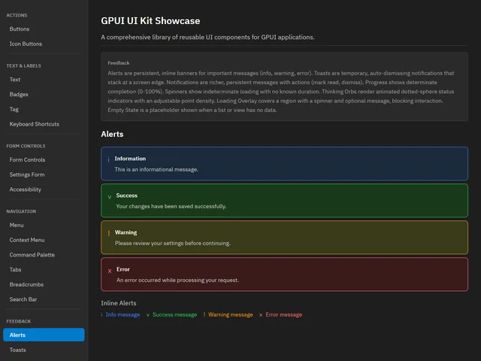481x361 pixels.
Task: Click the 'ACTIONS' sidebar section header
Action: click(17, 15)
